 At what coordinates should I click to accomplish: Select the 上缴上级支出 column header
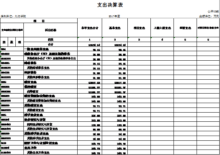[x=162, y=28]
